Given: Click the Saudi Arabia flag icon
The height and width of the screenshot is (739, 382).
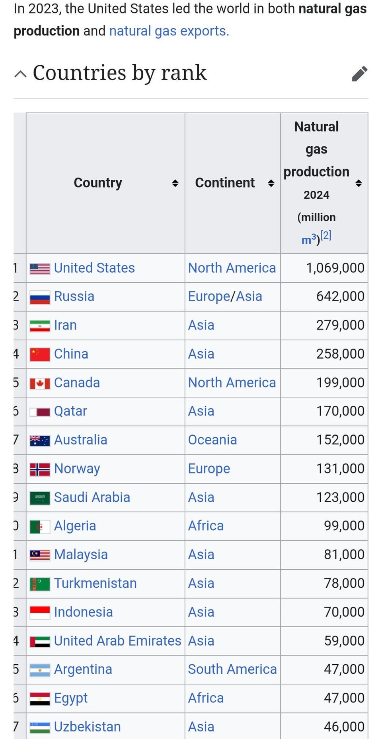Looking at the screenshot, I should point(40,498).
